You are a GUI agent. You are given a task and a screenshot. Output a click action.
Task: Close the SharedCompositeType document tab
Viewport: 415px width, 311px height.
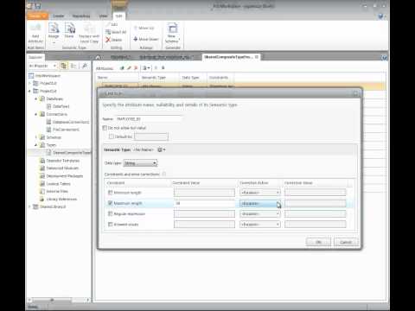pyautogui.click(x=256, y=57)
